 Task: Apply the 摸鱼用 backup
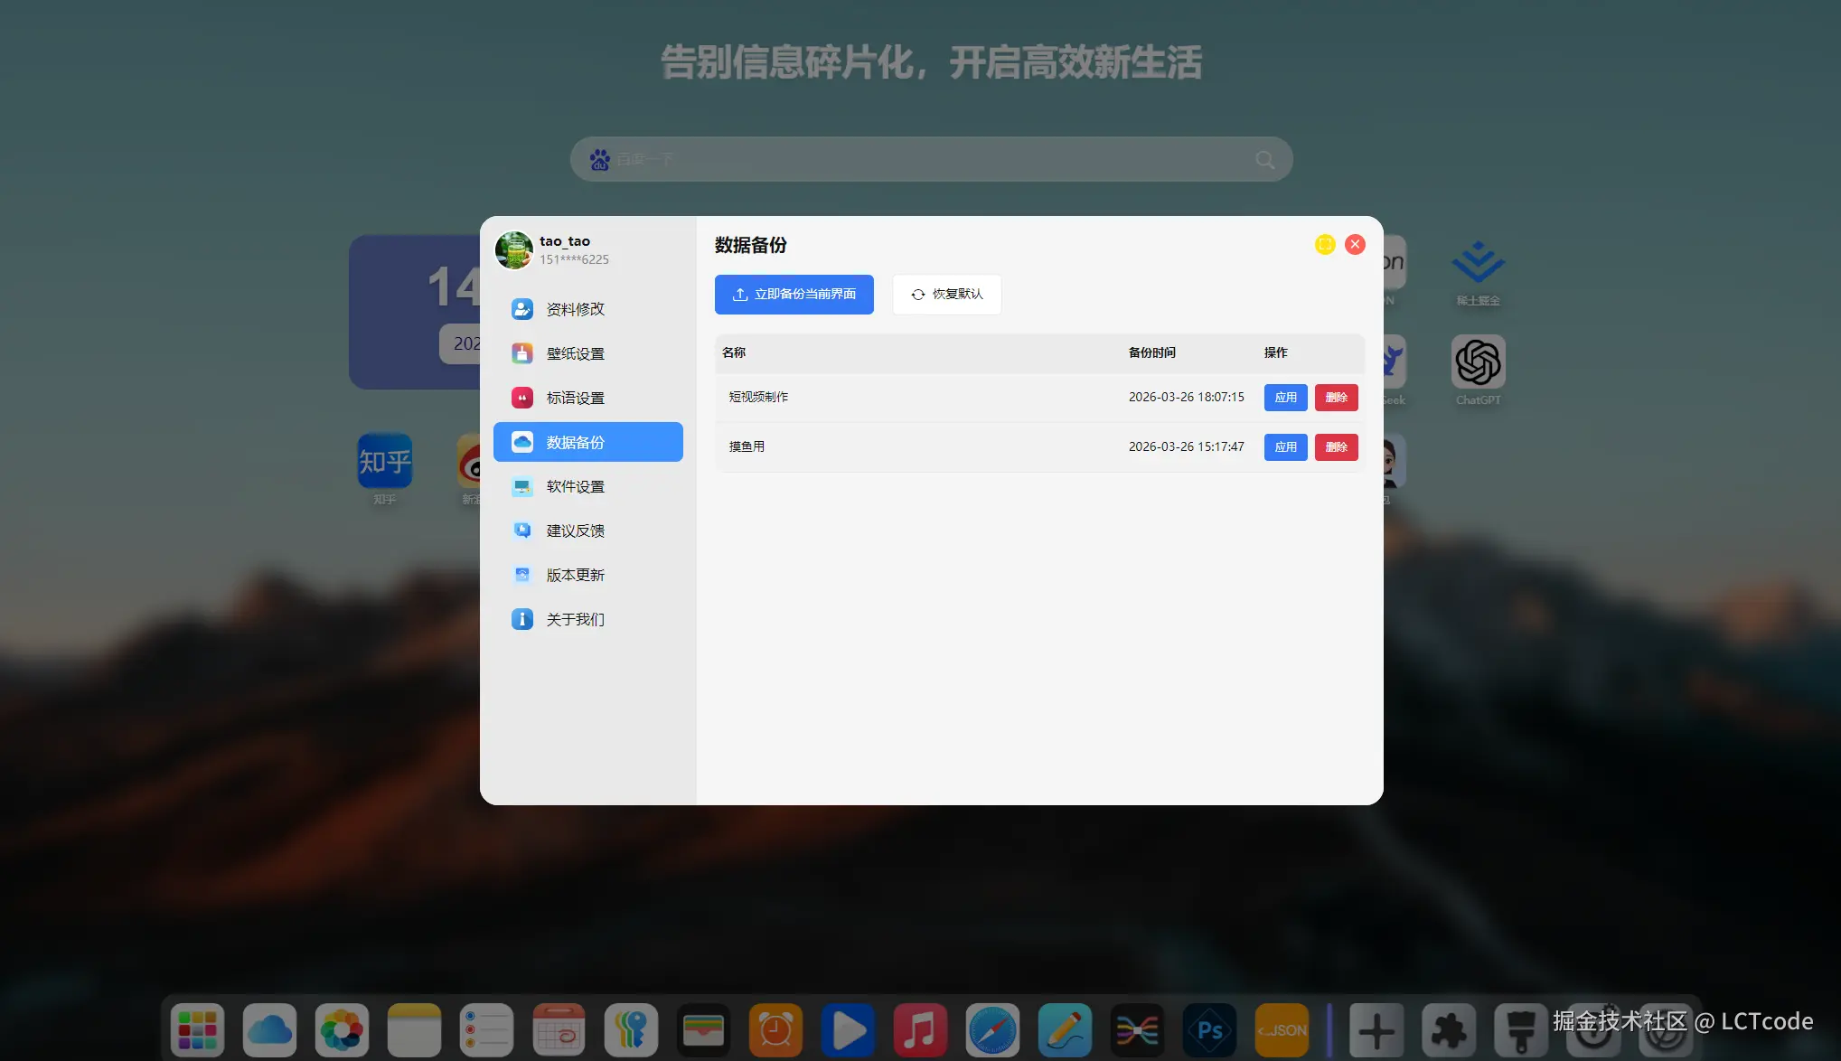click(1285, 447)
